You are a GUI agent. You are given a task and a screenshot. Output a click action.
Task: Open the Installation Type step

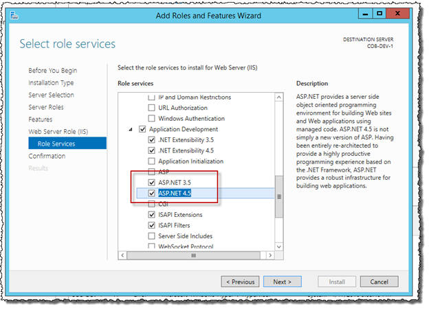(x=51, y=82)
